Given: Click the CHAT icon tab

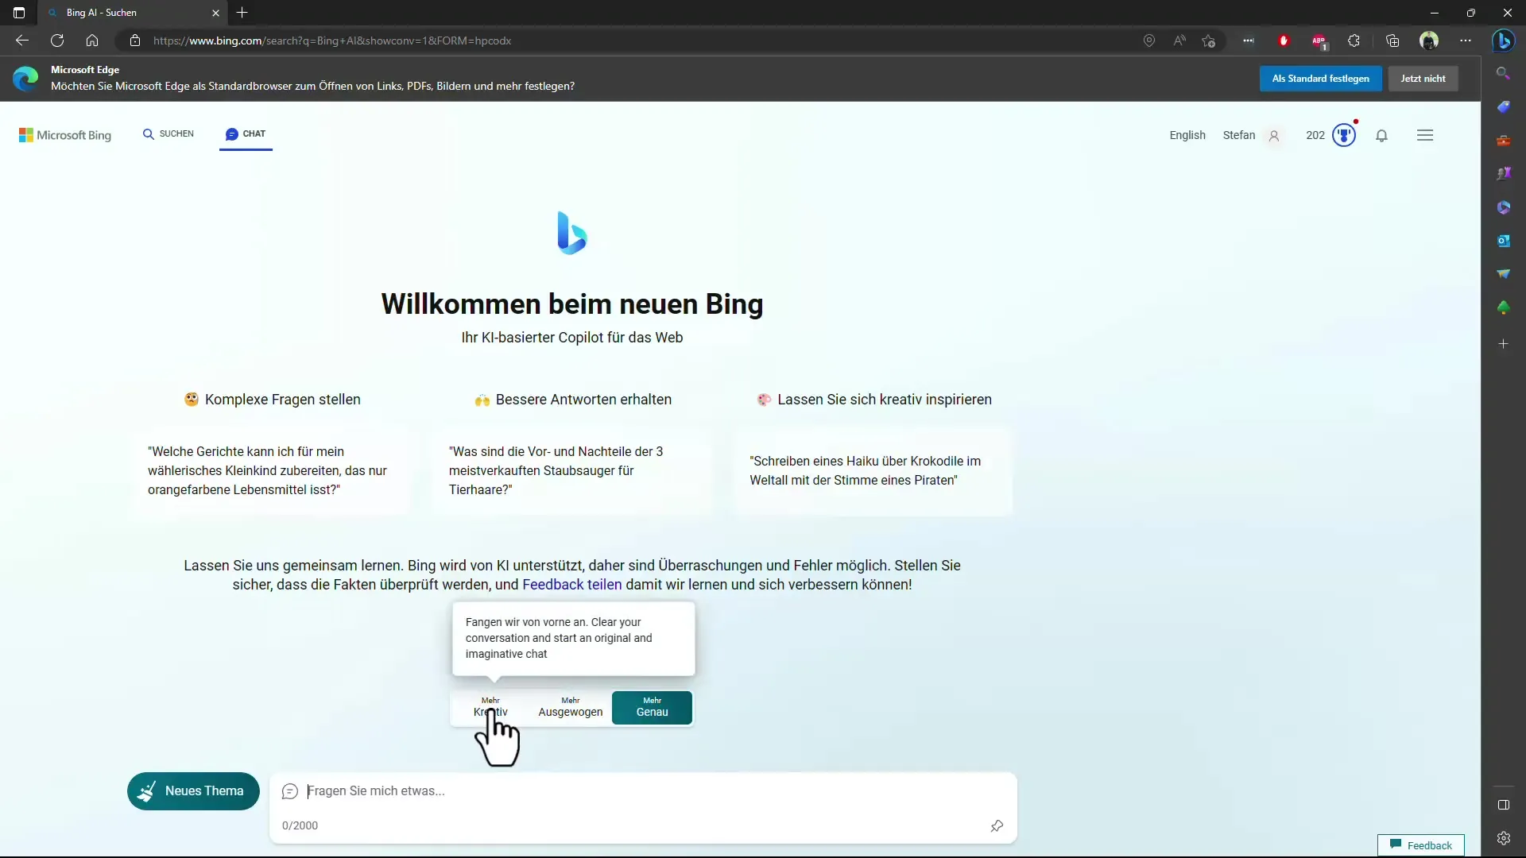Looking at the screenshot, I should pyautogui.click(x=231, y=134).
